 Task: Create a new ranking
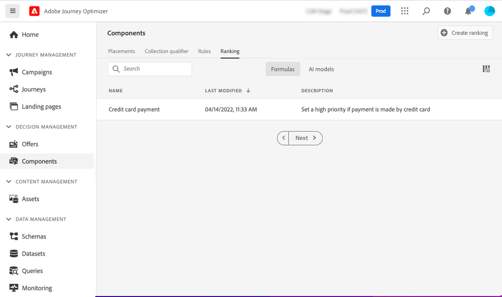click(465, 32)
